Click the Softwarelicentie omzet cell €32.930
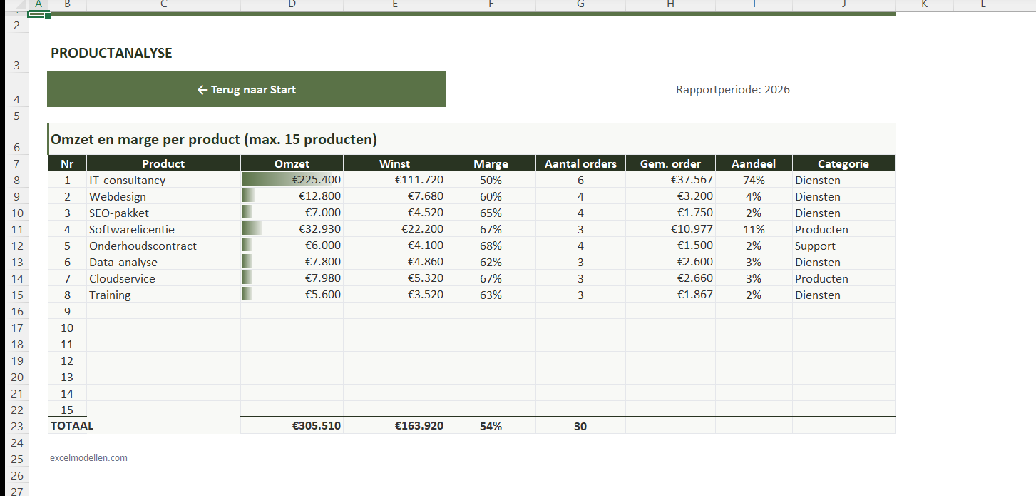The height and width of the screenshot is (496, 1036). [x=292, y=229]
